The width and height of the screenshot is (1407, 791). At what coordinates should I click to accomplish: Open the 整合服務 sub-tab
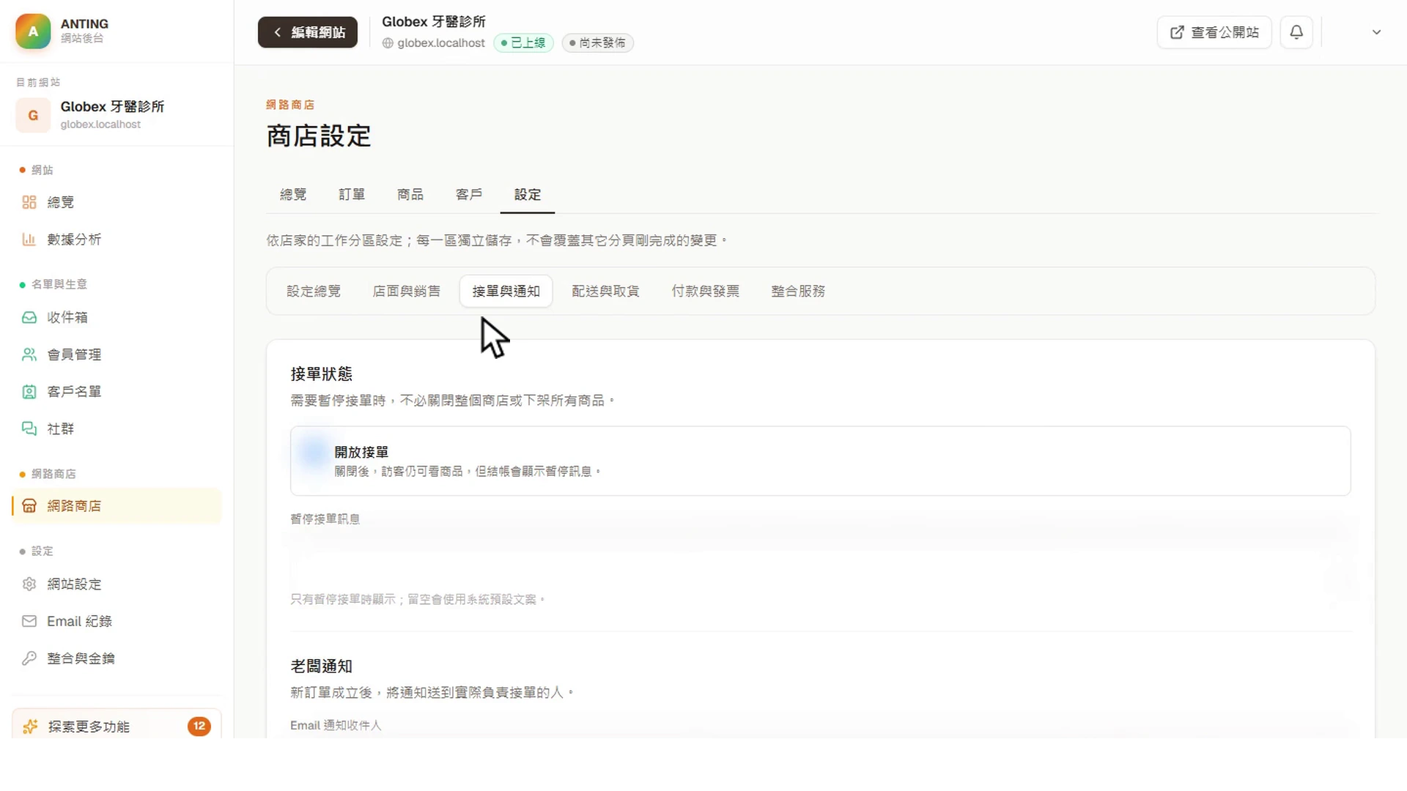point(798,291)
